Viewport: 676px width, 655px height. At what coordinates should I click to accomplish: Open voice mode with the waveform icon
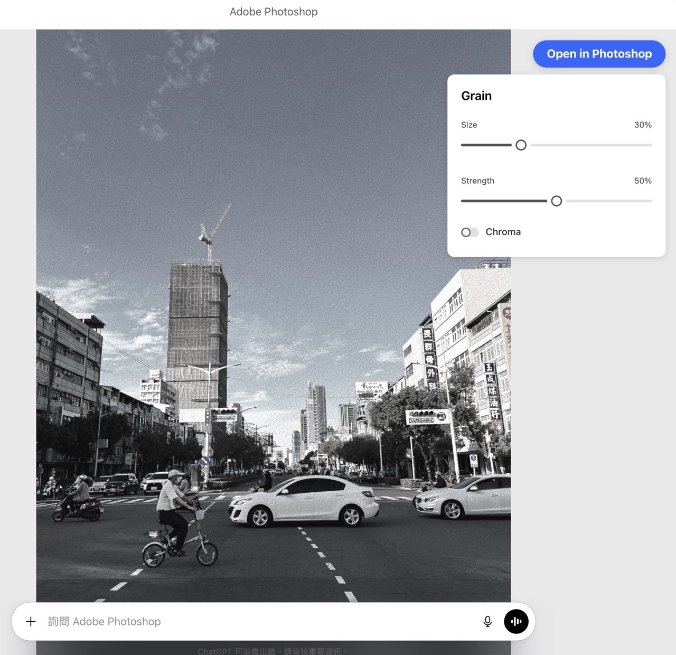coord(516,622)
